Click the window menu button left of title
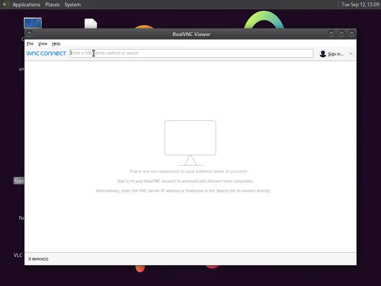381x286 pixels. pyautogui.click(x=29, y=33)
